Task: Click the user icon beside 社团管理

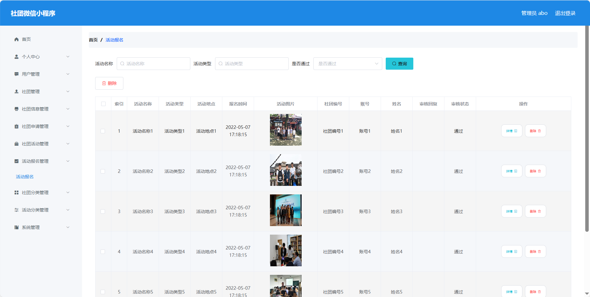Action: 16,92
